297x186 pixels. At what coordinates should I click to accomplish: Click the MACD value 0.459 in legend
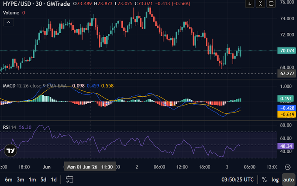93,86
